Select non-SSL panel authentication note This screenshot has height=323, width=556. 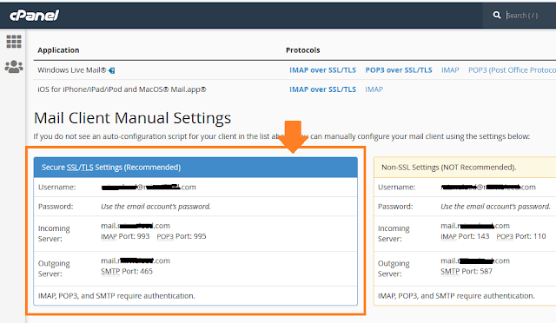point(456,296)
